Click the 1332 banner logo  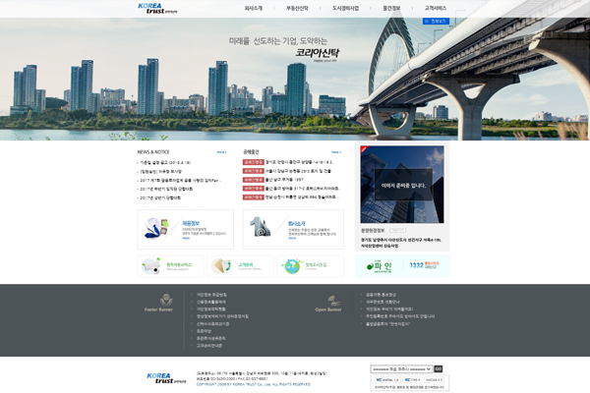pos(424,265)
